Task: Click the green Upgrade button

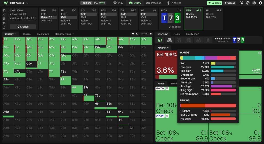Action: [214, 3]
